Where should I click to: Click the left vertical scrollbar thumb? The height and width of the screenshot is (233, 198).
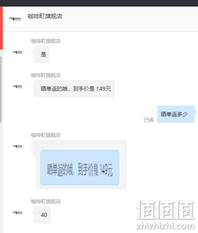pyautogui.click(x=1, y=89)
